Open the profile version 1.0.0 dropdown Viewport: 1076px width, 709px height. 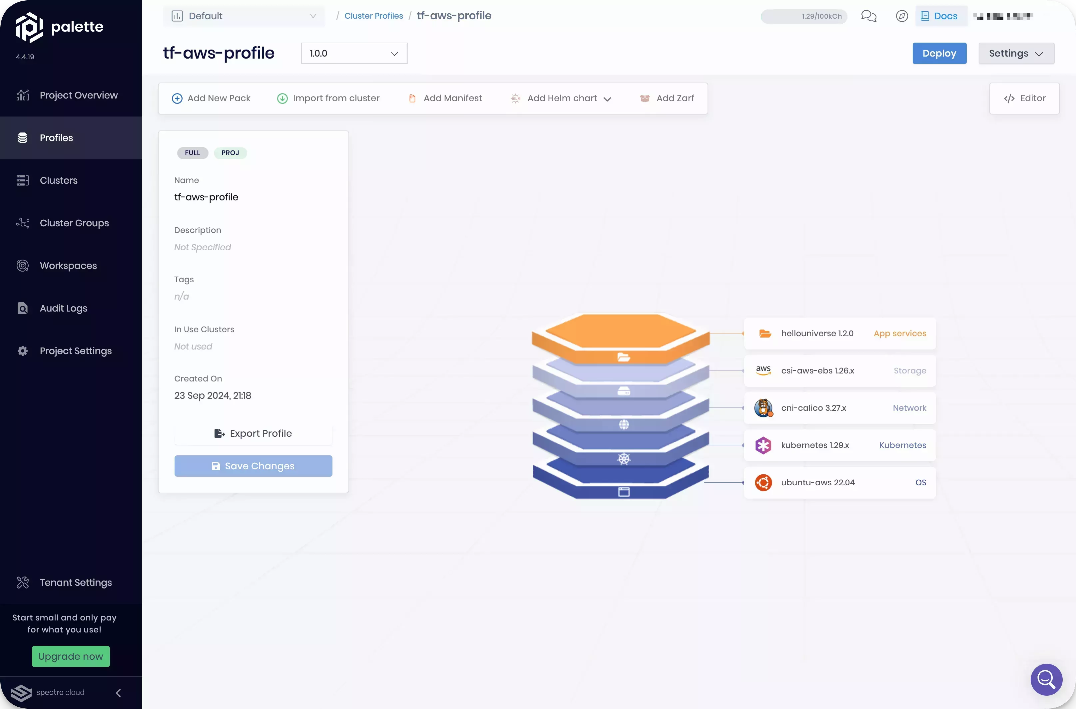pyautogui.click(x=354, y=53)
